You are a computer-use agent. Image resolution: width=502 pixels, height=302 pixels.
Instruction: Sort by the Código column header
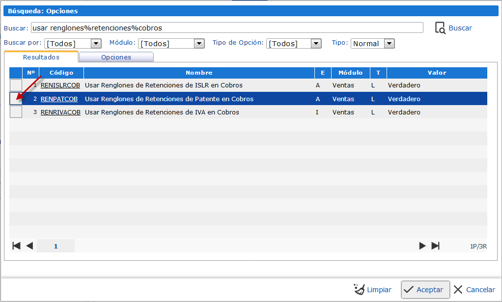[x=61, y=73]
